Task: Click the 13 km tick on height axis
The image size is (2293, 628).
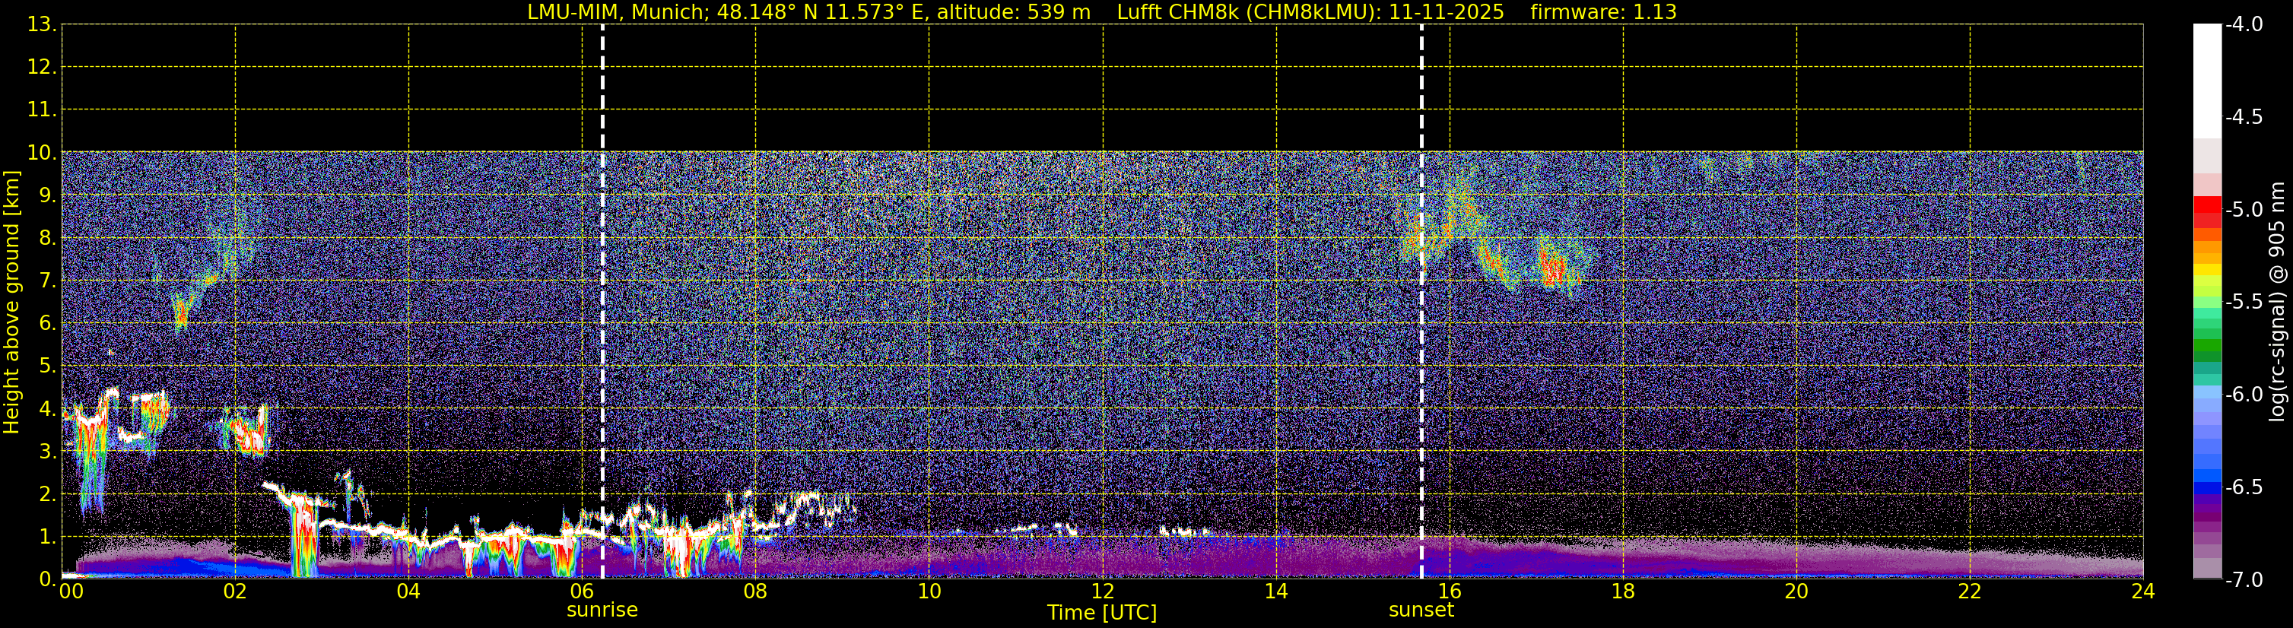Action: pyautogui.click(x=40, y=25)
